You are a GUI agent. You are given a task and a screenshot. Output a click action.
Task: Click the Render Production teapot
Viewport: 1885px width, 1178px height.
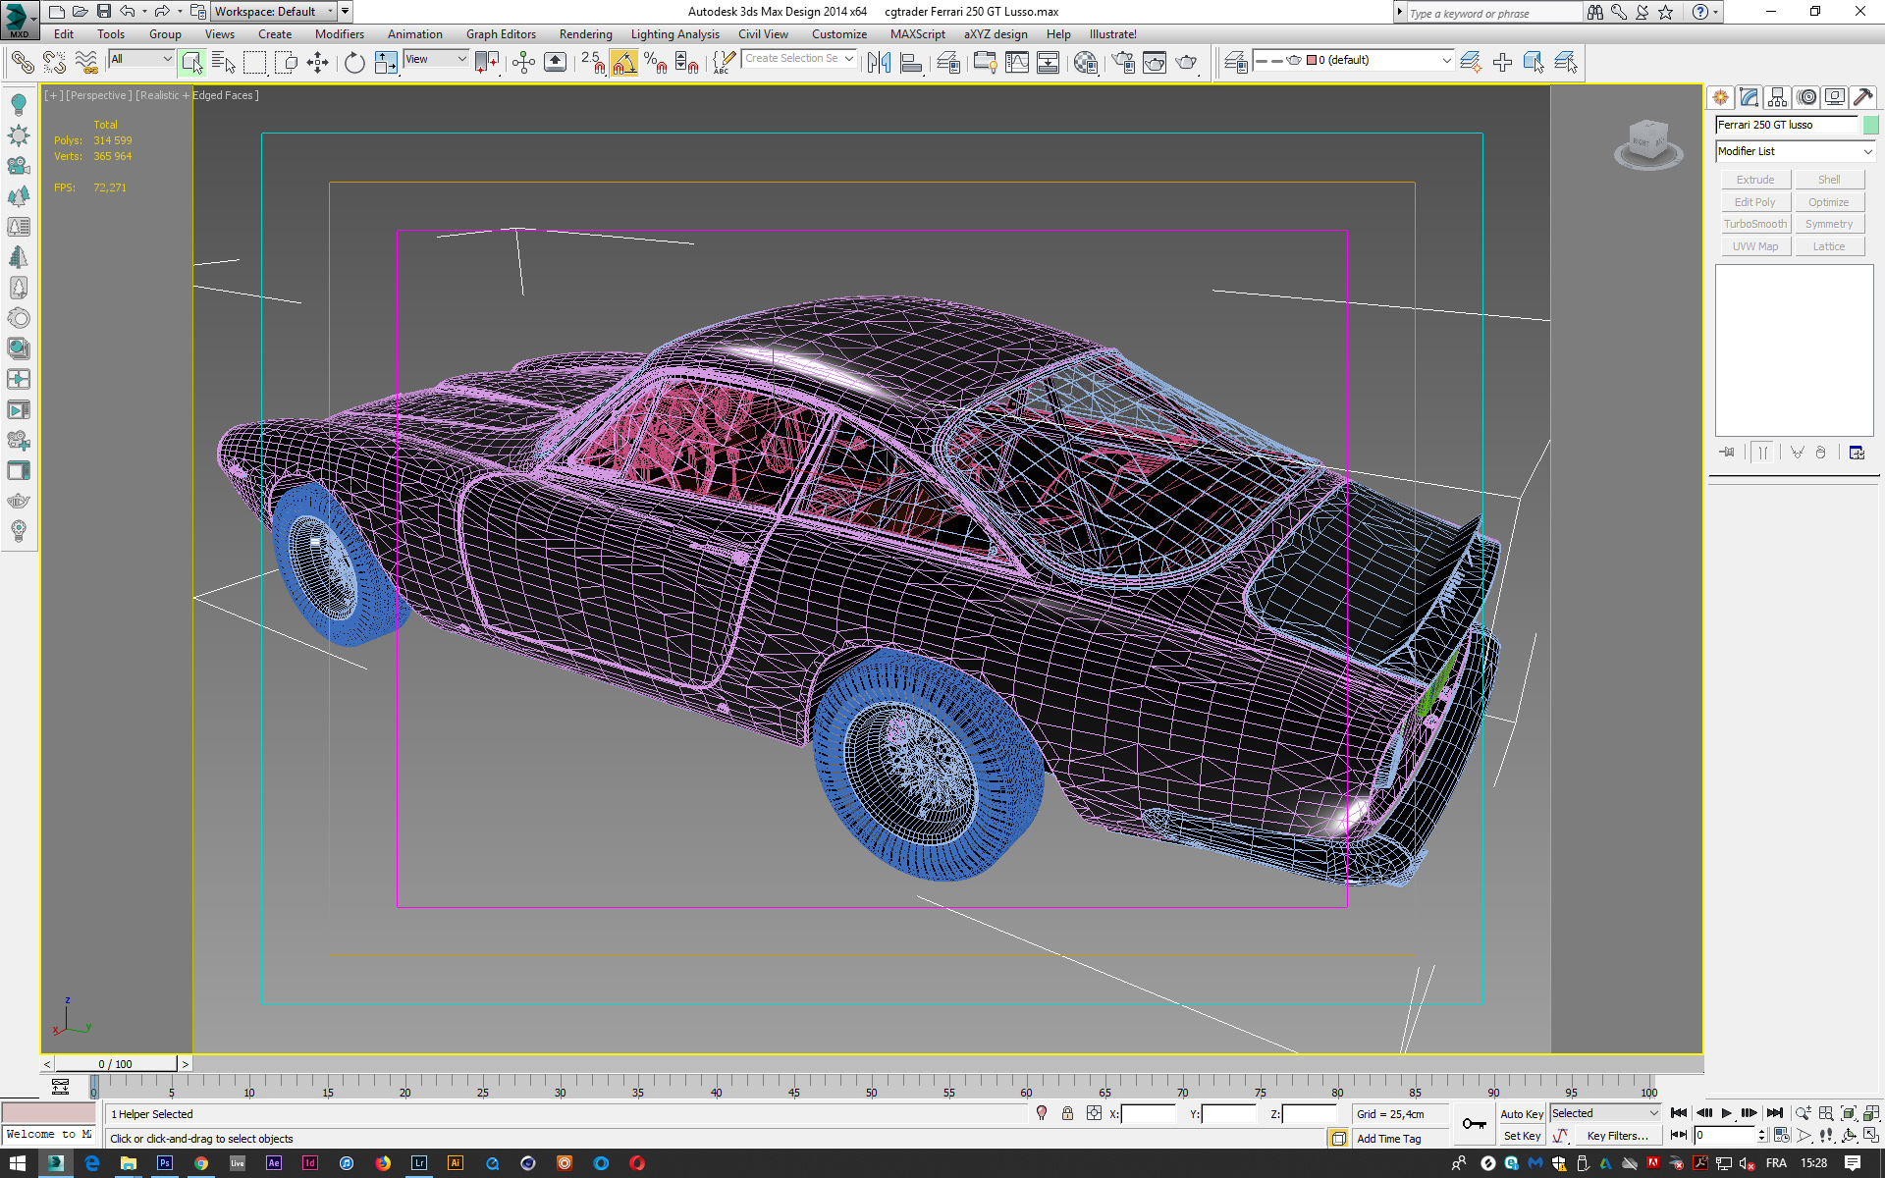click(1187, 63)
